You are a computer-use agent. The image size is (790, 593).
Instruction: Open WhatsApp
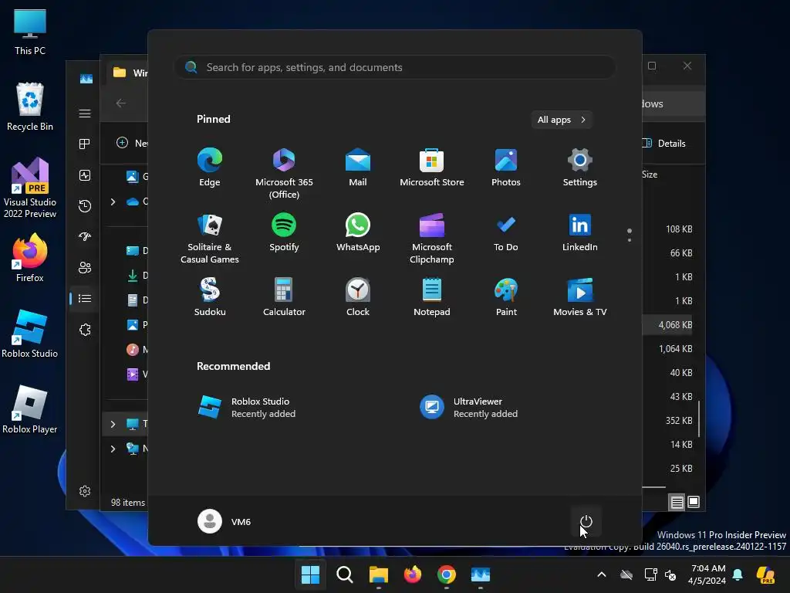click(x=358, y=232)
